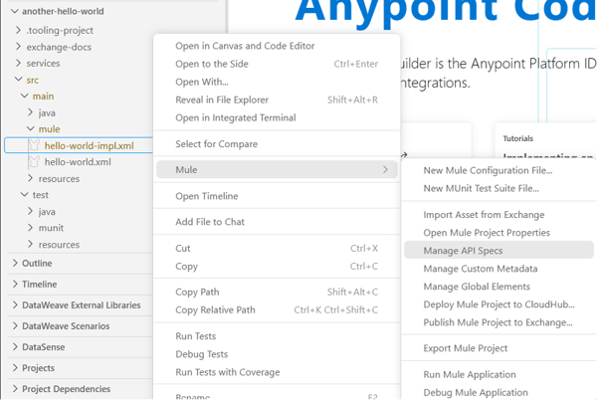The image size is (597, 400).
Task: Collapse the test folder
Action: pyautogui.click(x=24, y=194)
